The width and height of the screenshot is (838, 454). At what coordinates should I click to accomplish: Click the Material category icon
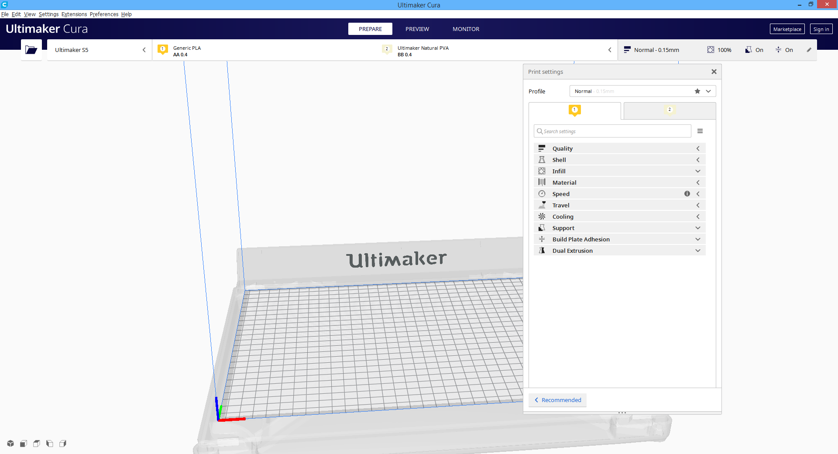(542, 182)
